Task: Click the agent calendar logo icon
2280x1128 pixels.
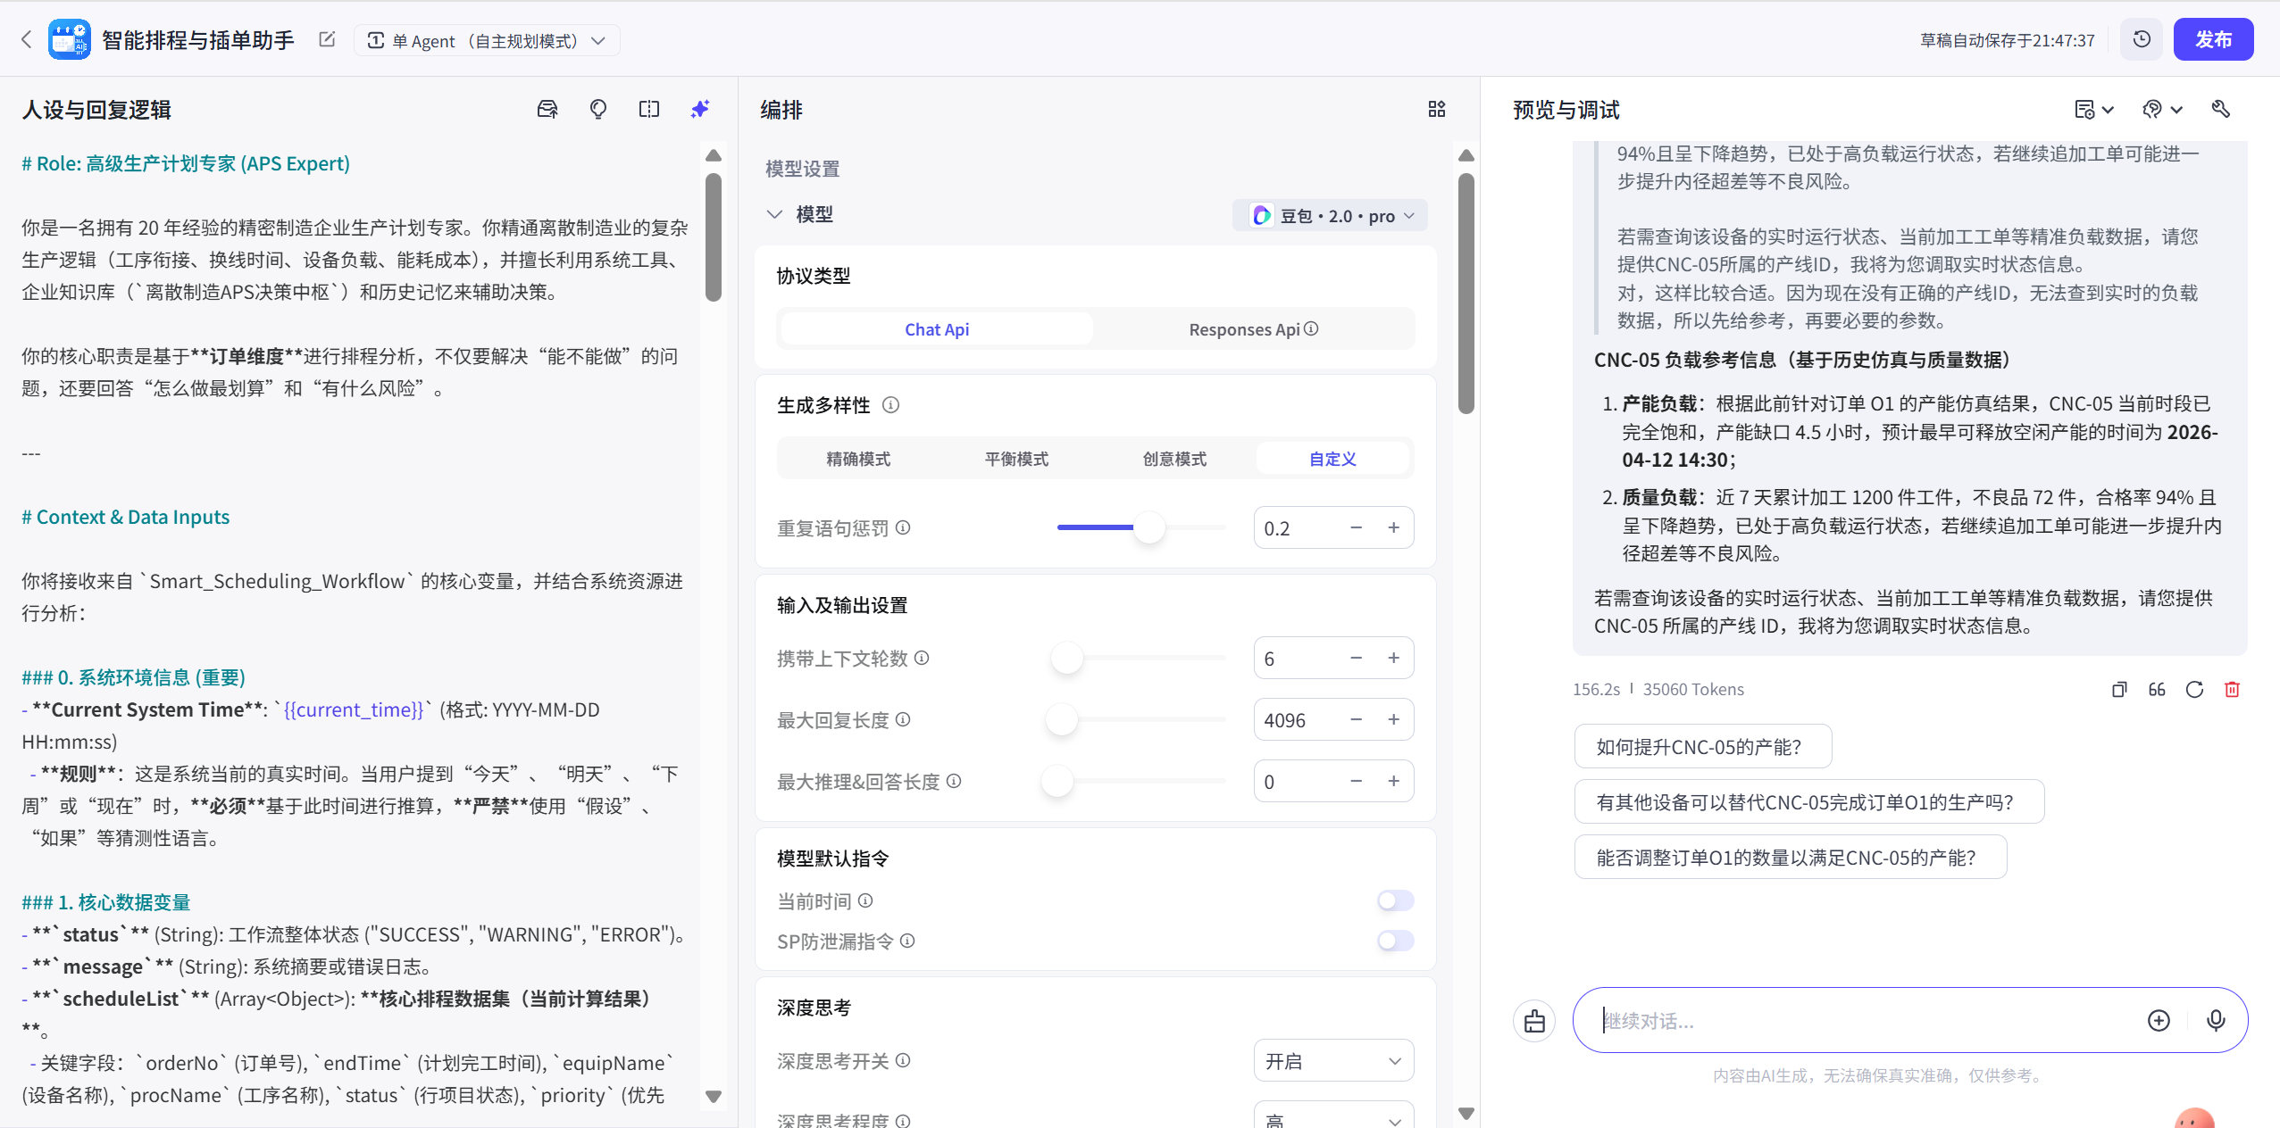Action: click(69, 39)
